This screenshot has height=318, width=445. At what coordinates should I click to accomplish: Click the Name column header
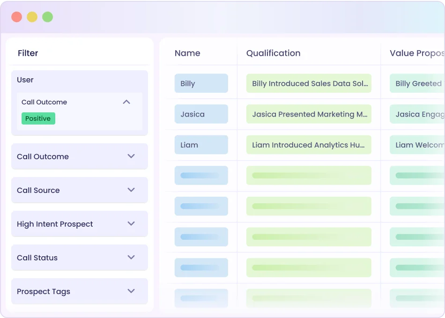point(187,53)
